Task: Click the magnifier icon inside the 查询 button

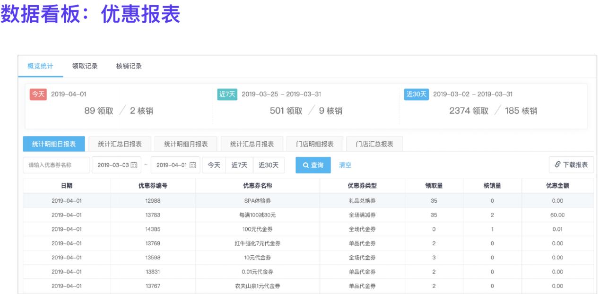Action: [305, 165]
